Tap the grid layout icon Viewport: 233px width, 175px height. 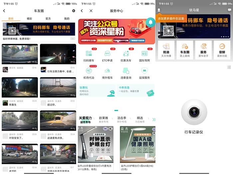coord(229,67)
